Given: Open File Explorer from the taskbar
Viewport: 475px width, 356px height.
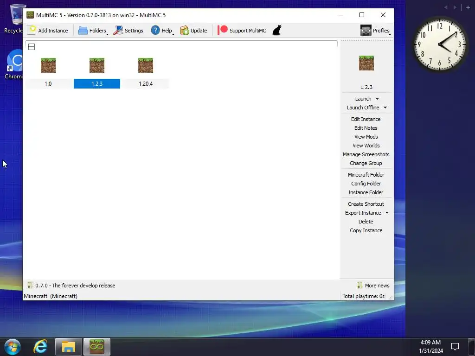Looking at the screenshot, I should (69, 347).
